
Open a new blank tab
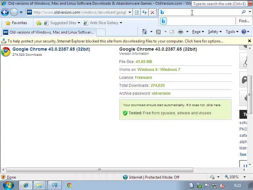click(x=101, y=32)
